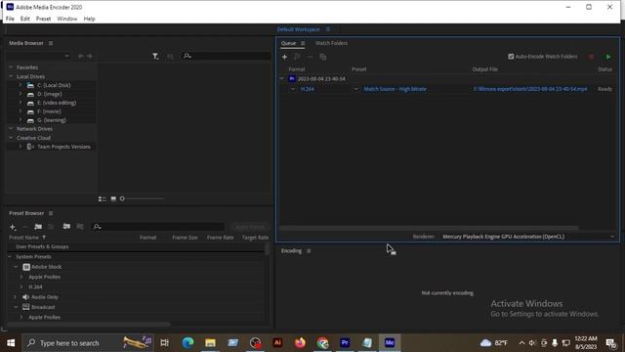625x352 pixels.
Task: Select the Queue tab
Action: click(x=289, y=43)
